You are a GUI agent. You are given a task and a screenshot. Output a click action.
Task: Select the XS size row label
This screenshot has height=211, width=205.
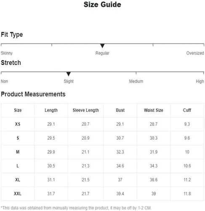18,124
